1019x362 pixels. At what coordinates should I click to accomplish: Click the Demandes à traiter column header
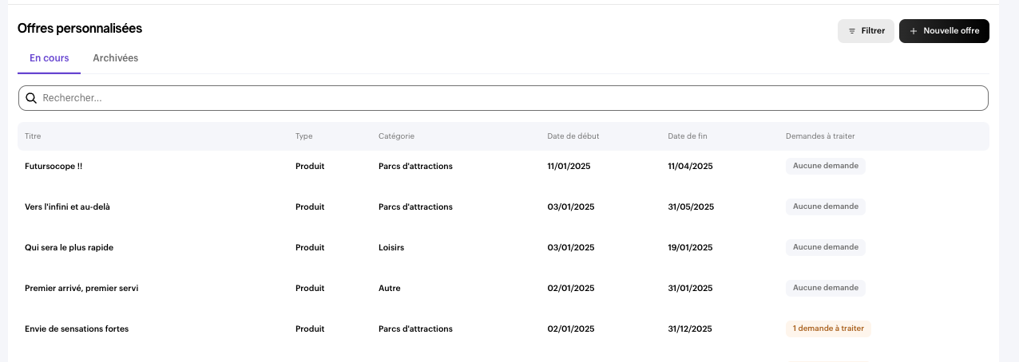pyautogui.click(x=820, y=136)
